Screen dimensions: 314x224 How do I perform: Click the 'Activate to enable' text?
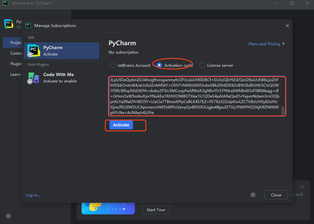click(x=60, y=81)
